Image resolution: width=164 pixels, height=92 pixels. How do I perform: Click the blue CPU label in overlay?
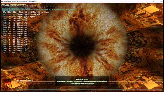pyautogui.click(x=4, y=16)
